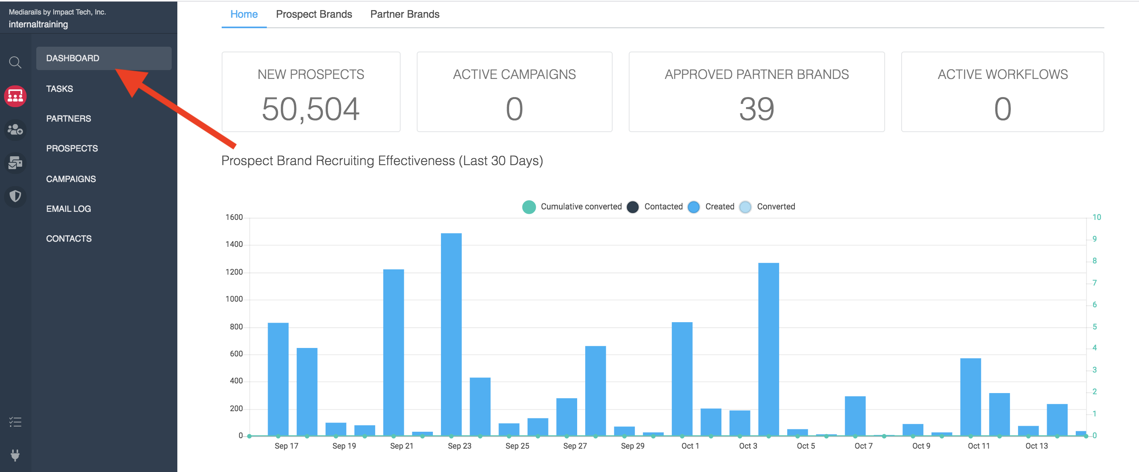Click the Approved Partner Brands card
The width and height of the screenshot is (1139, 472).
coord(756,92)
